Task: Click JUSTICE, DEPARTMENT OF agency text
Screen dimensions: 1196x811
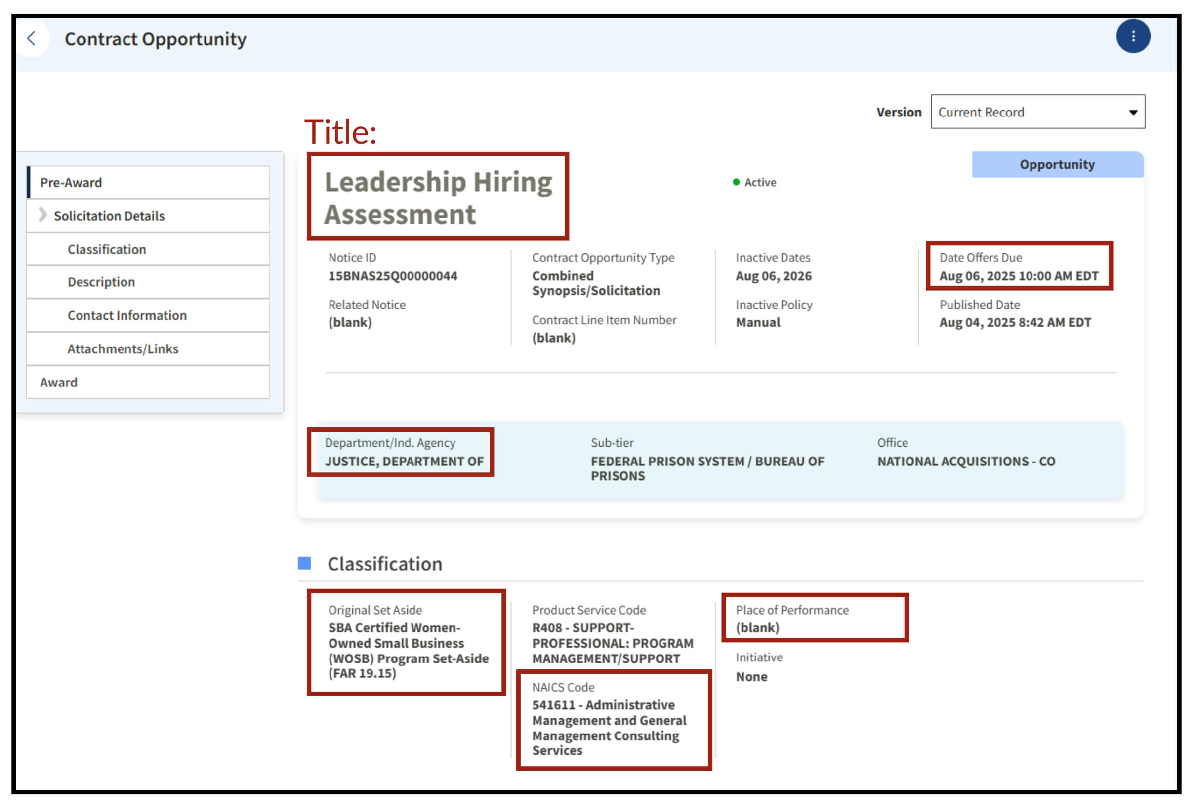Action: click(404, 462)
